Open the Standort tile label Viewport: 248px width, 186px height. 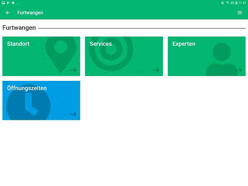coord(18,44)
